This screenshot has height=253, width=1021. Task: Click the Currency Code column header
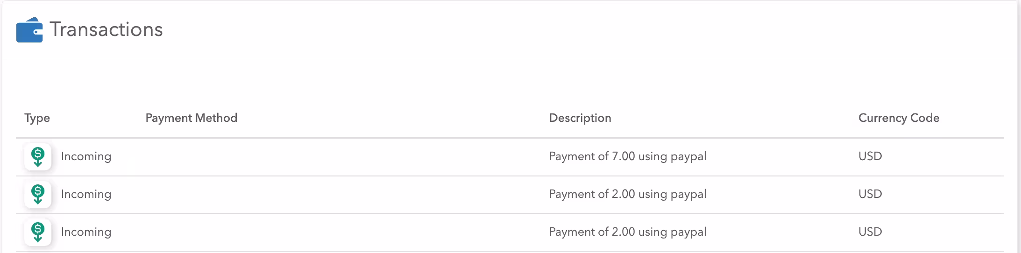pos(898,118)
